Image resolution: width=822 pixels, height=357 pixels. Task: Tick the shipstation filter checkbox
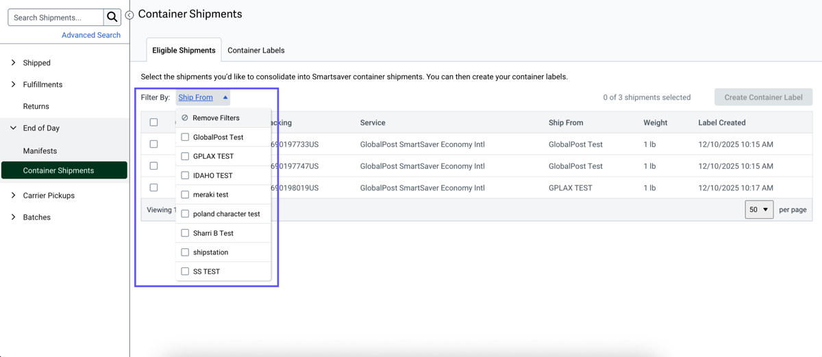click(x=185, y=252)
